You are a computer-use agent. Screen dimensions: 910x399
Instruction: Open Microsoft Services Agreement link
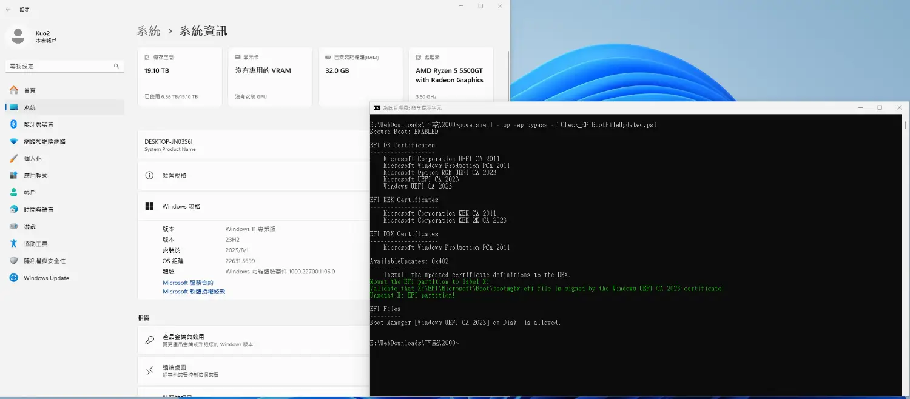(x=188, y=283)
